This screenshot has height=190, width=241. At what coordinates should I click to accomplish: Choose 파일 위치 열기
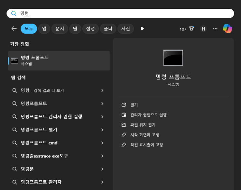(143, 125)
